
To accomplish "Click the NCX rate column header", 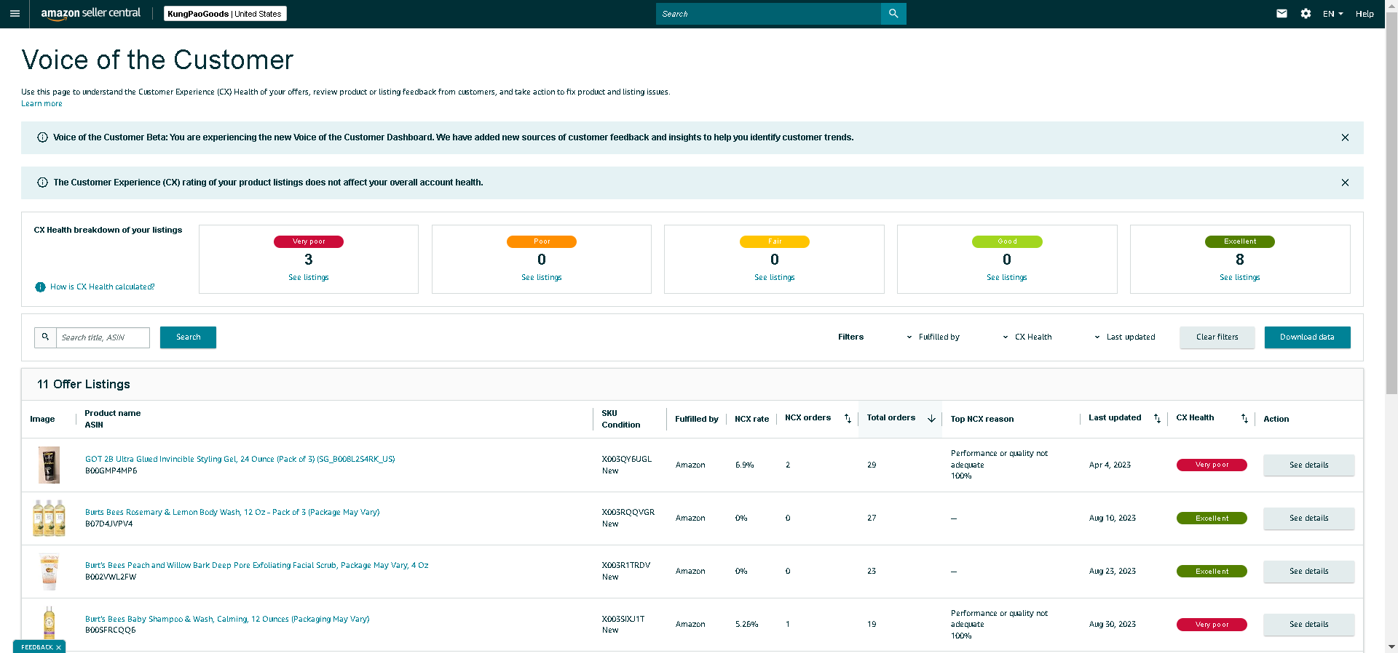I will (x=751, y=420).
